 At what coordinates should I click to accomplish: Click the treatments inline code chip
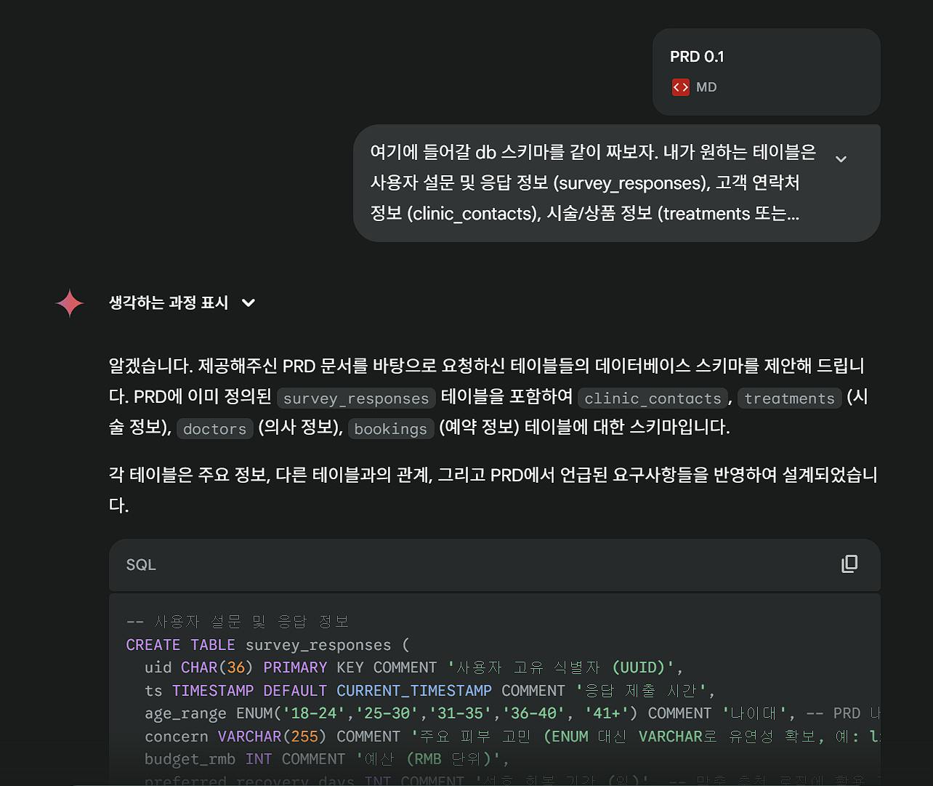tap(789, 398)
